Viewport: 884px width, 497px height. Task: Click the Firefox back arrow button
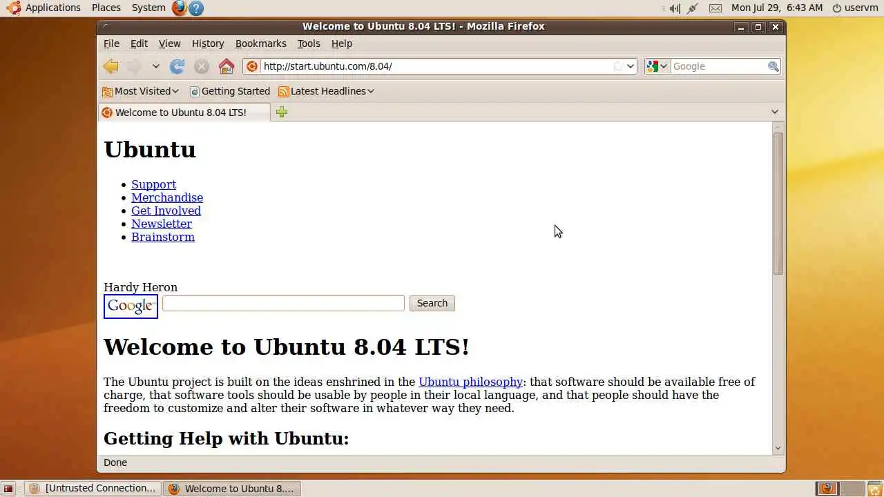pos(110,66)
